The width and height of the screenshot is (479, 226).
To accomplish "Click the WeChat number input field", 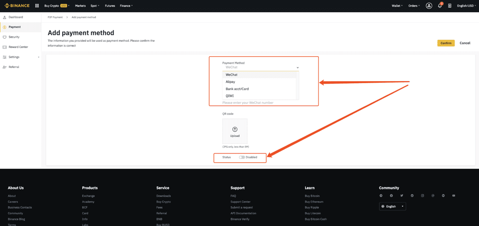I will (x=261, y=103).
